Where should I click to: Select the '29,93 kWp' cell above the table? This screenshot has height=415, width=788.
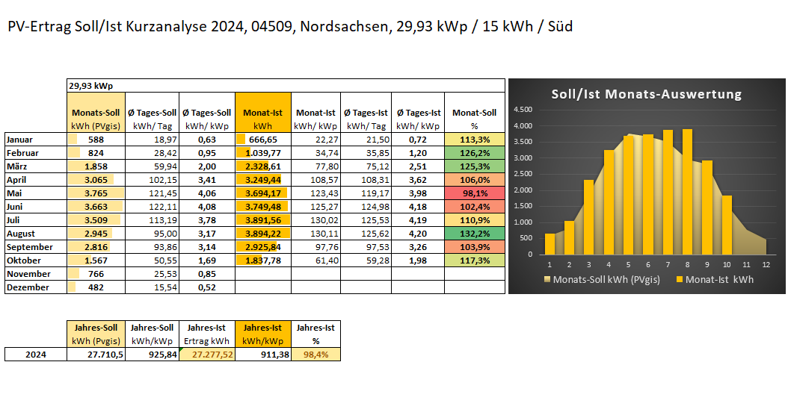pos(286,85)
